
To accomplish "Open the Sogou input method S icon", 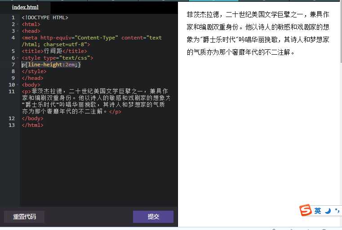I will pyautogui.click(x=306, y=210).
